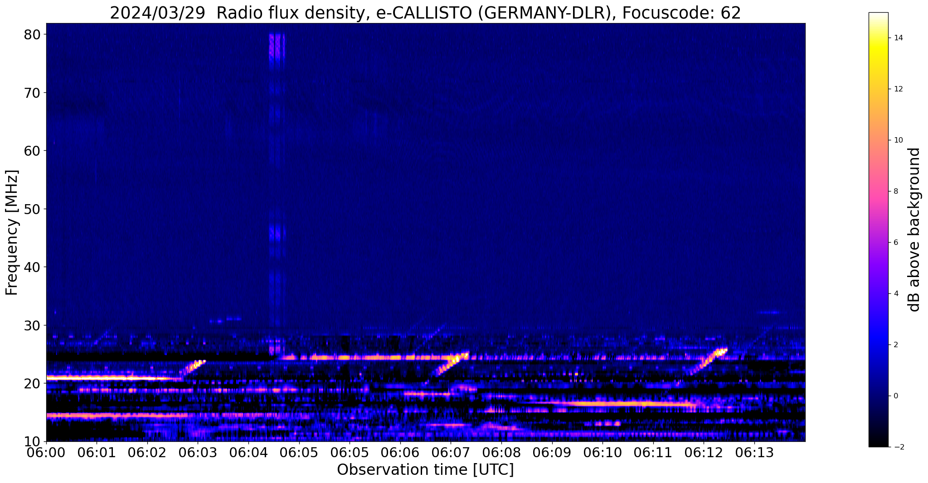Image resolution: width=928 pixels, height=483 pixels.
Task: Click the 06:10 time tick label
Action: [x=602, y=453]
